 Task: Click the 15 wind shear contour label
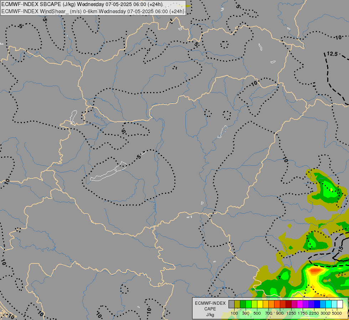pos(341,249)
